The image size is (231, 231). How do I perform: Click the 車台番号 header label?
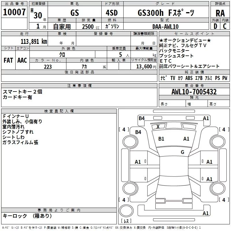point(194,85)
